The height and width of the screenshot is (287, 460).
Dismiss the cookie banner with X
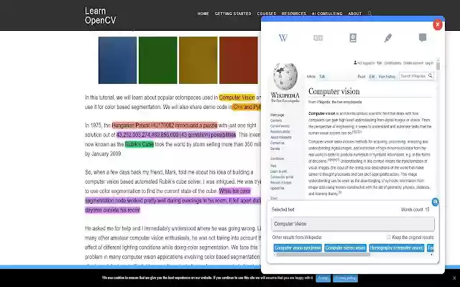454,278
